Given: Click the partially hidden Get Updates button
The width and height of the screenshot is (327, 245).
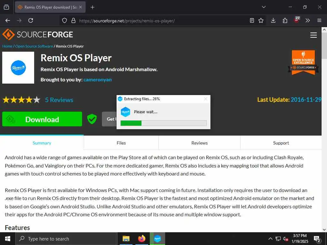Looking at the screenshot, I should tap(109, 119).
